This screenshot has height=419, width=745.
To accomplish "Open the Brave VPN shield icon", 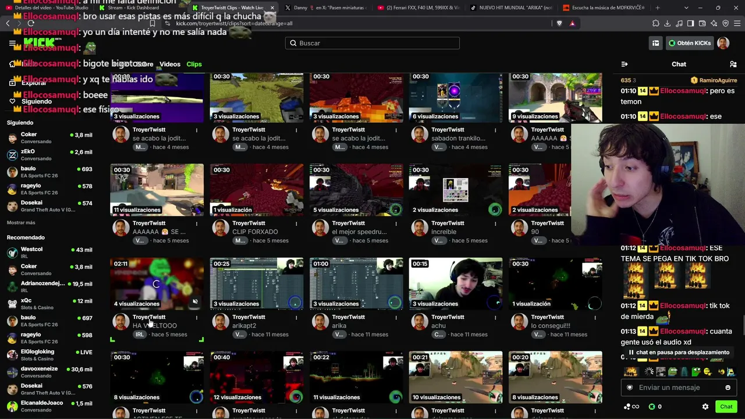I will 725,23.
